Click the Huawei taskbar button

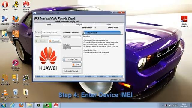click(56, 105)
